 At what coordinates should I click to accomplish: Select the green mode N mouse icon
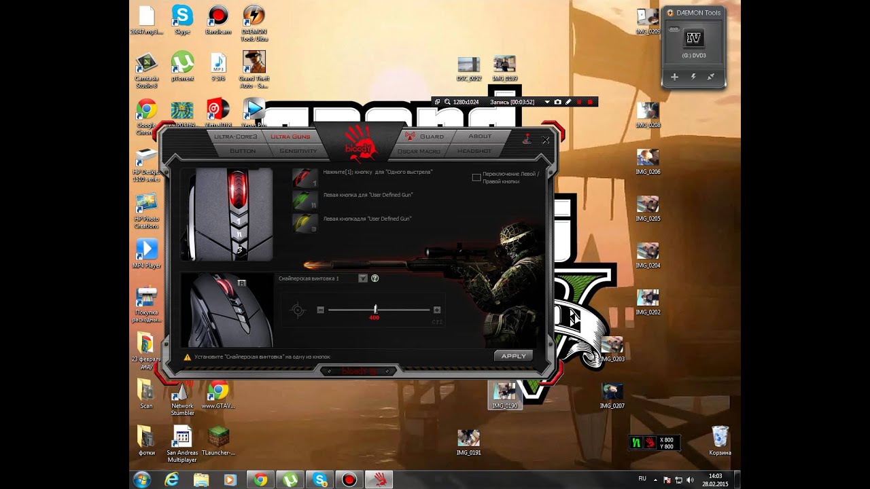(x=305, y=200)
